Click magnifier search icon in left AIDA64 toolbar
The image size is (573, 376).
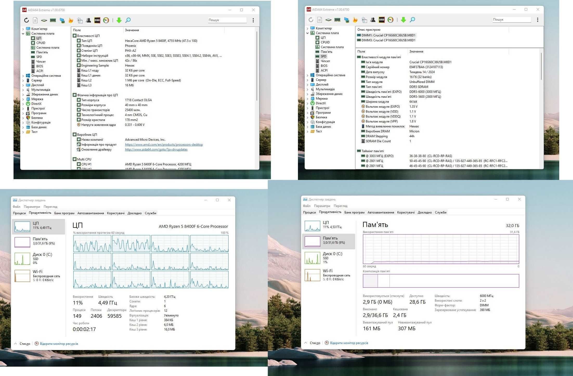[128, 20]
